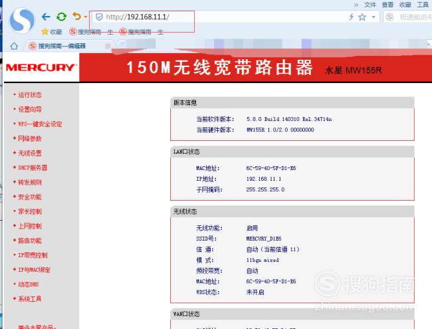Open 设置向导 in sidebar
This screenshot has width=432, height=329.
(30, 110)
